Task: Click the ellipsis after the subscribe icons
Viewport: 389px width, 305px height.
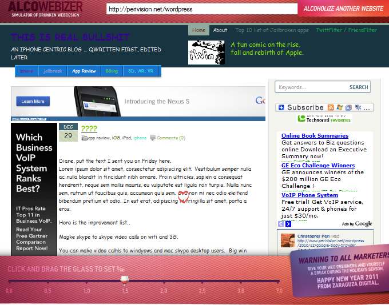Action: point(367,108)
